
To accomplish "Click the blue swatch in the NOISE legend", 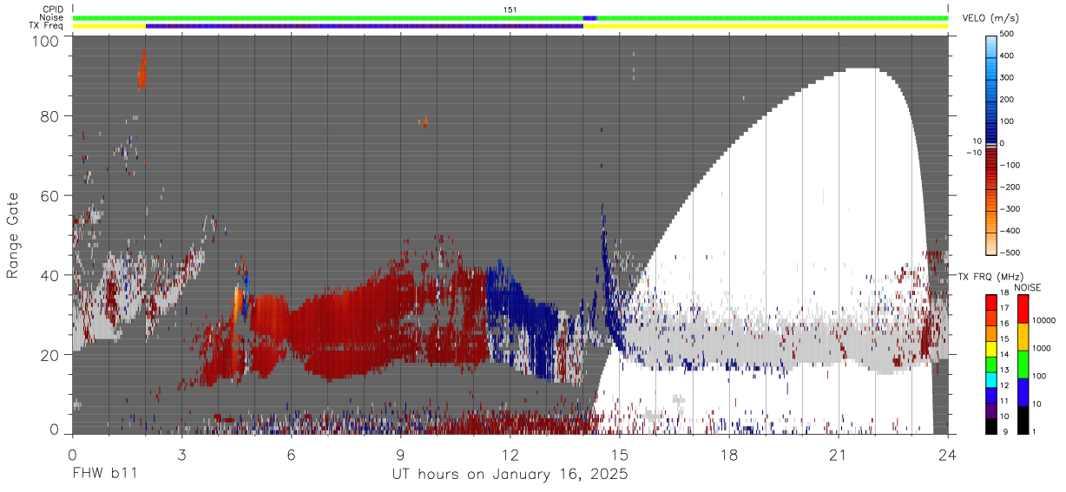I will (1022, 392).
